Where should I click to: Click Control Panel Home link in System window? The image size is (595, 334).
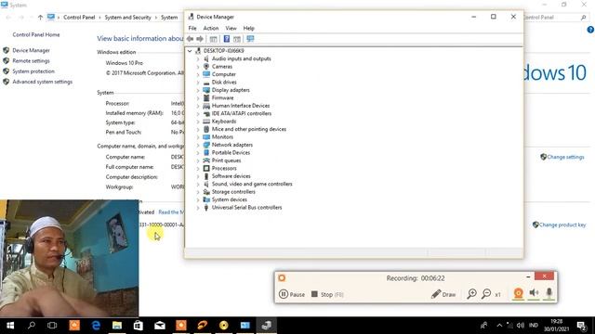[x=36, y=34]
